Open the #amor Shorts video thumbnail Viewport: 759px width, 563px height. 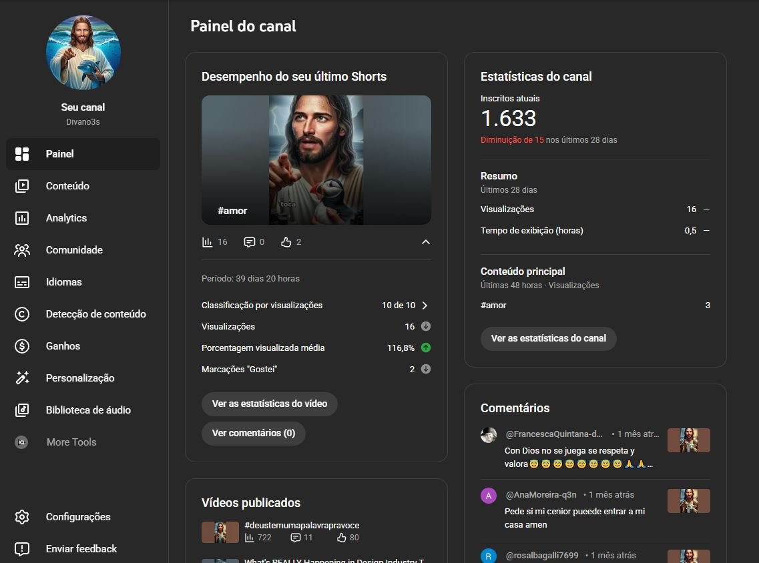point(316,160)
